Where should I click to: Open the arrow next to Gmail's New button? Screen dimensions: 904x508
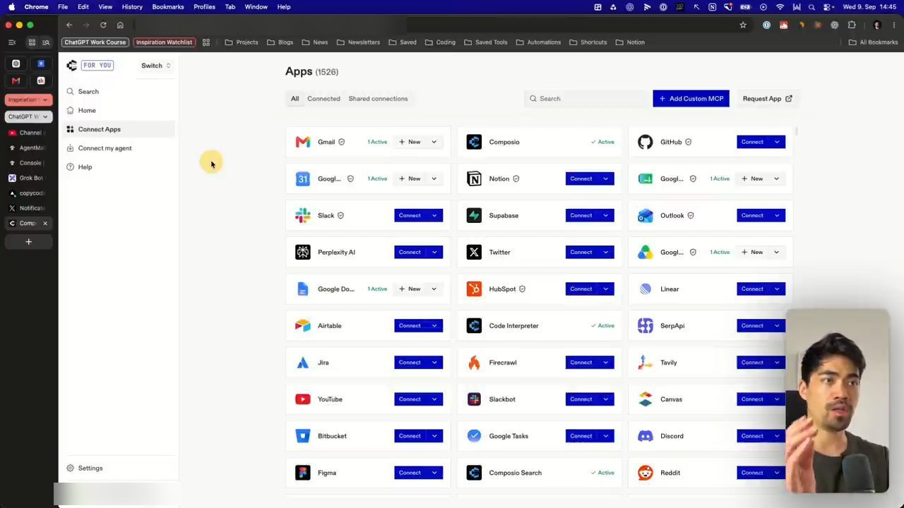[x=434, y=142]
